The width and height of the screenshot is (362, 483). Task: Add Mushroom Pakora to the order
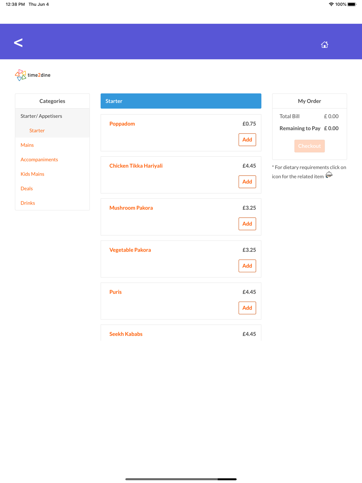click(247, 224)
